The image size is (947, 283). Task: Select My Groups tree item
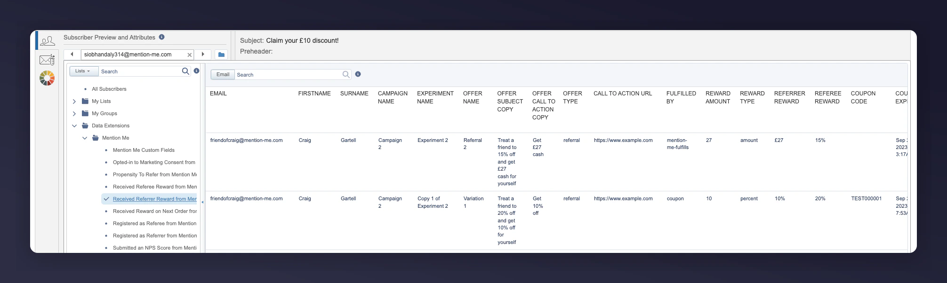click(104, 113)
